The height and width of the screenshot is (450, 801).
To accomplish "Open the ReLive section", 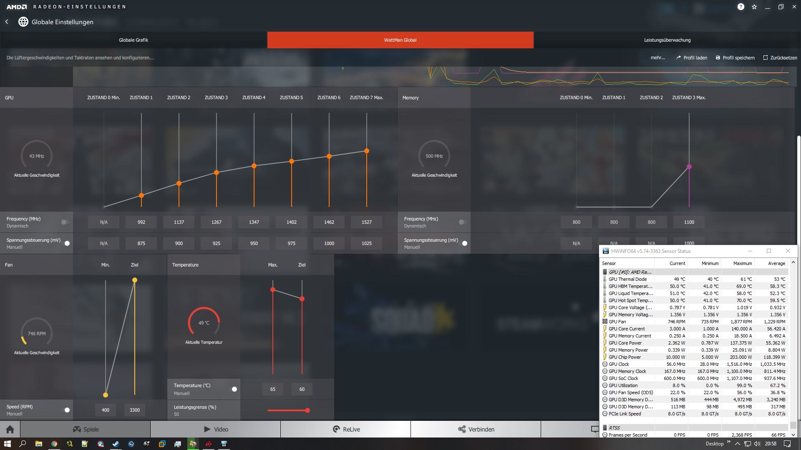I will pos(346,429).
